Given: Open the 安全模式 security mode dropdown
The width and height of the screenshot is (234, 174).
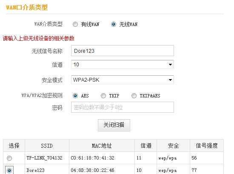Looking at the screenshot, I should coord(123,80).
